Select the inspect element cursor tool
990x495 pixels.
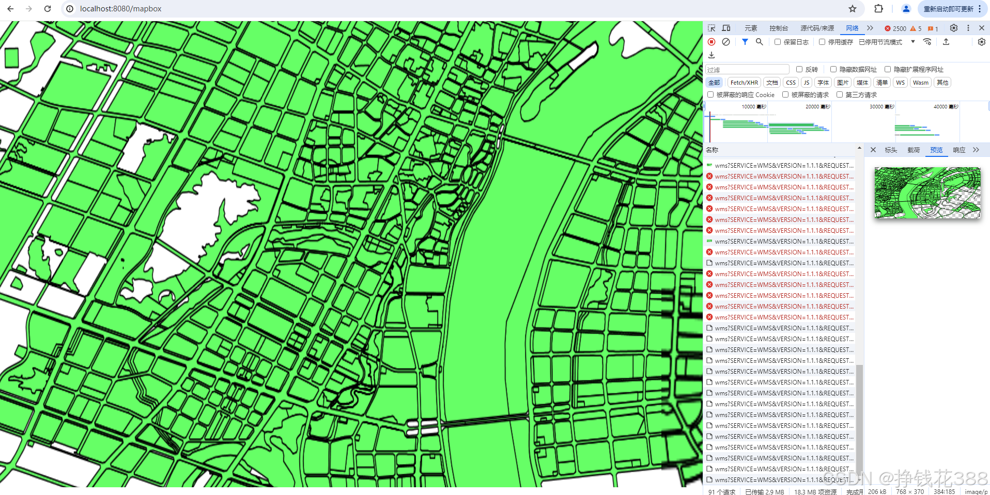pyautogui.click(x=711, y=28)
